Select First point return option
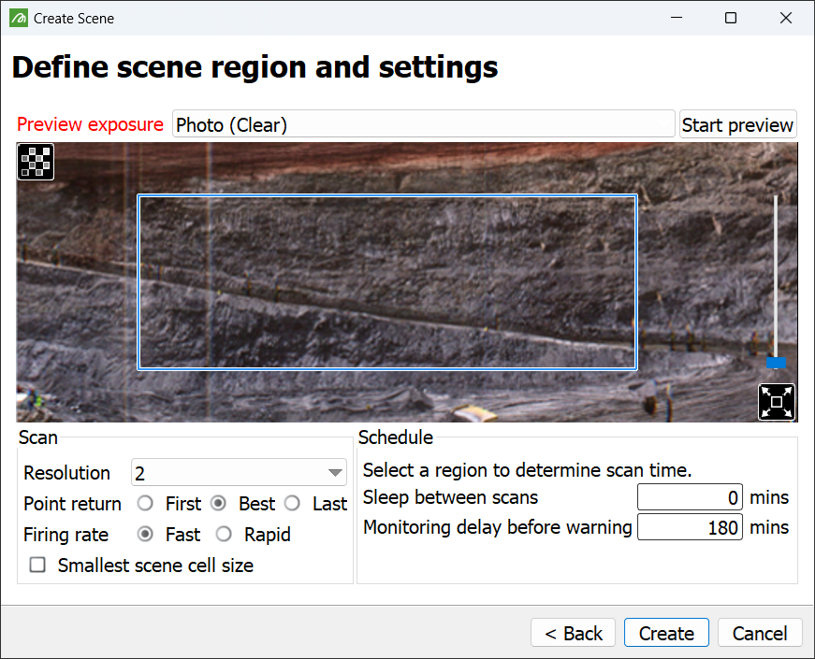The width and height of the screenshot is (815, 659). tap(145, 503)
